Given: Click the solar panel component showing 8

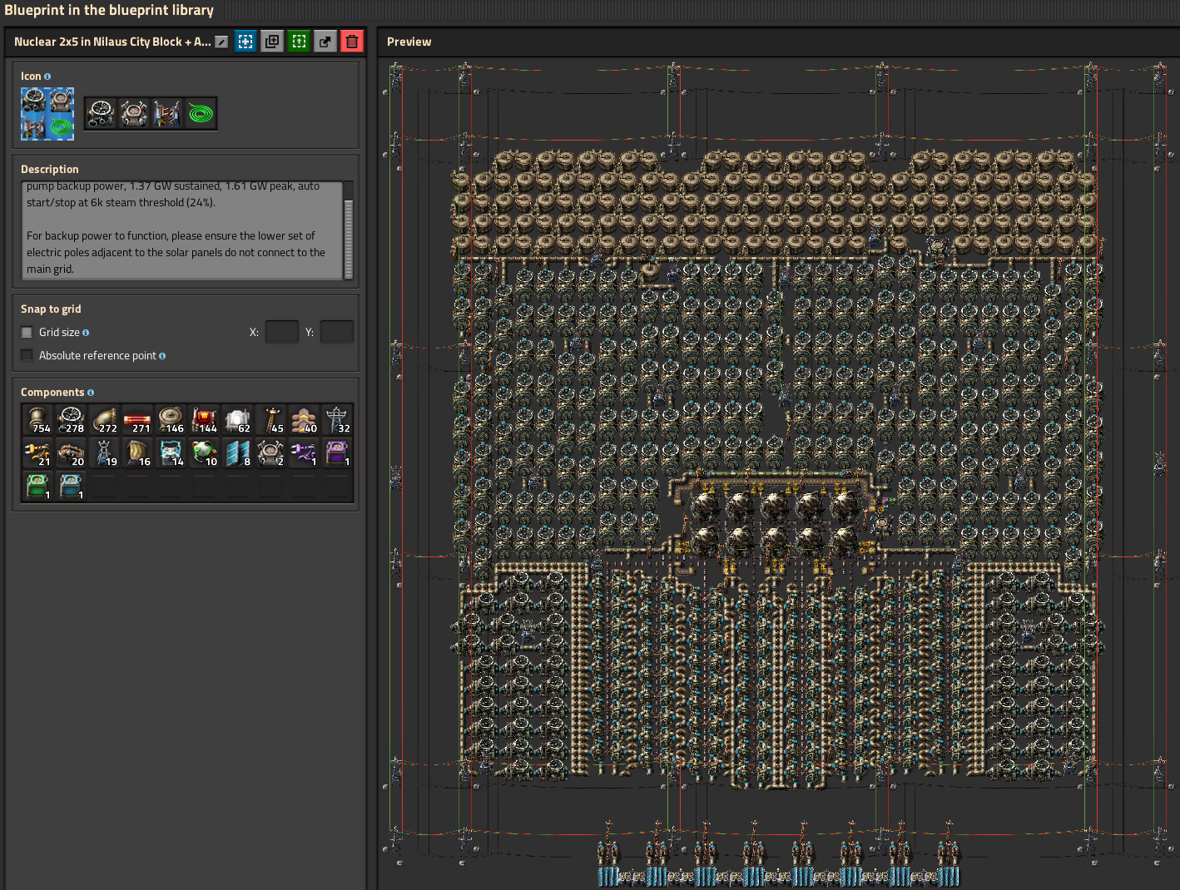Looking at the screenshot, I should [237, 453].
